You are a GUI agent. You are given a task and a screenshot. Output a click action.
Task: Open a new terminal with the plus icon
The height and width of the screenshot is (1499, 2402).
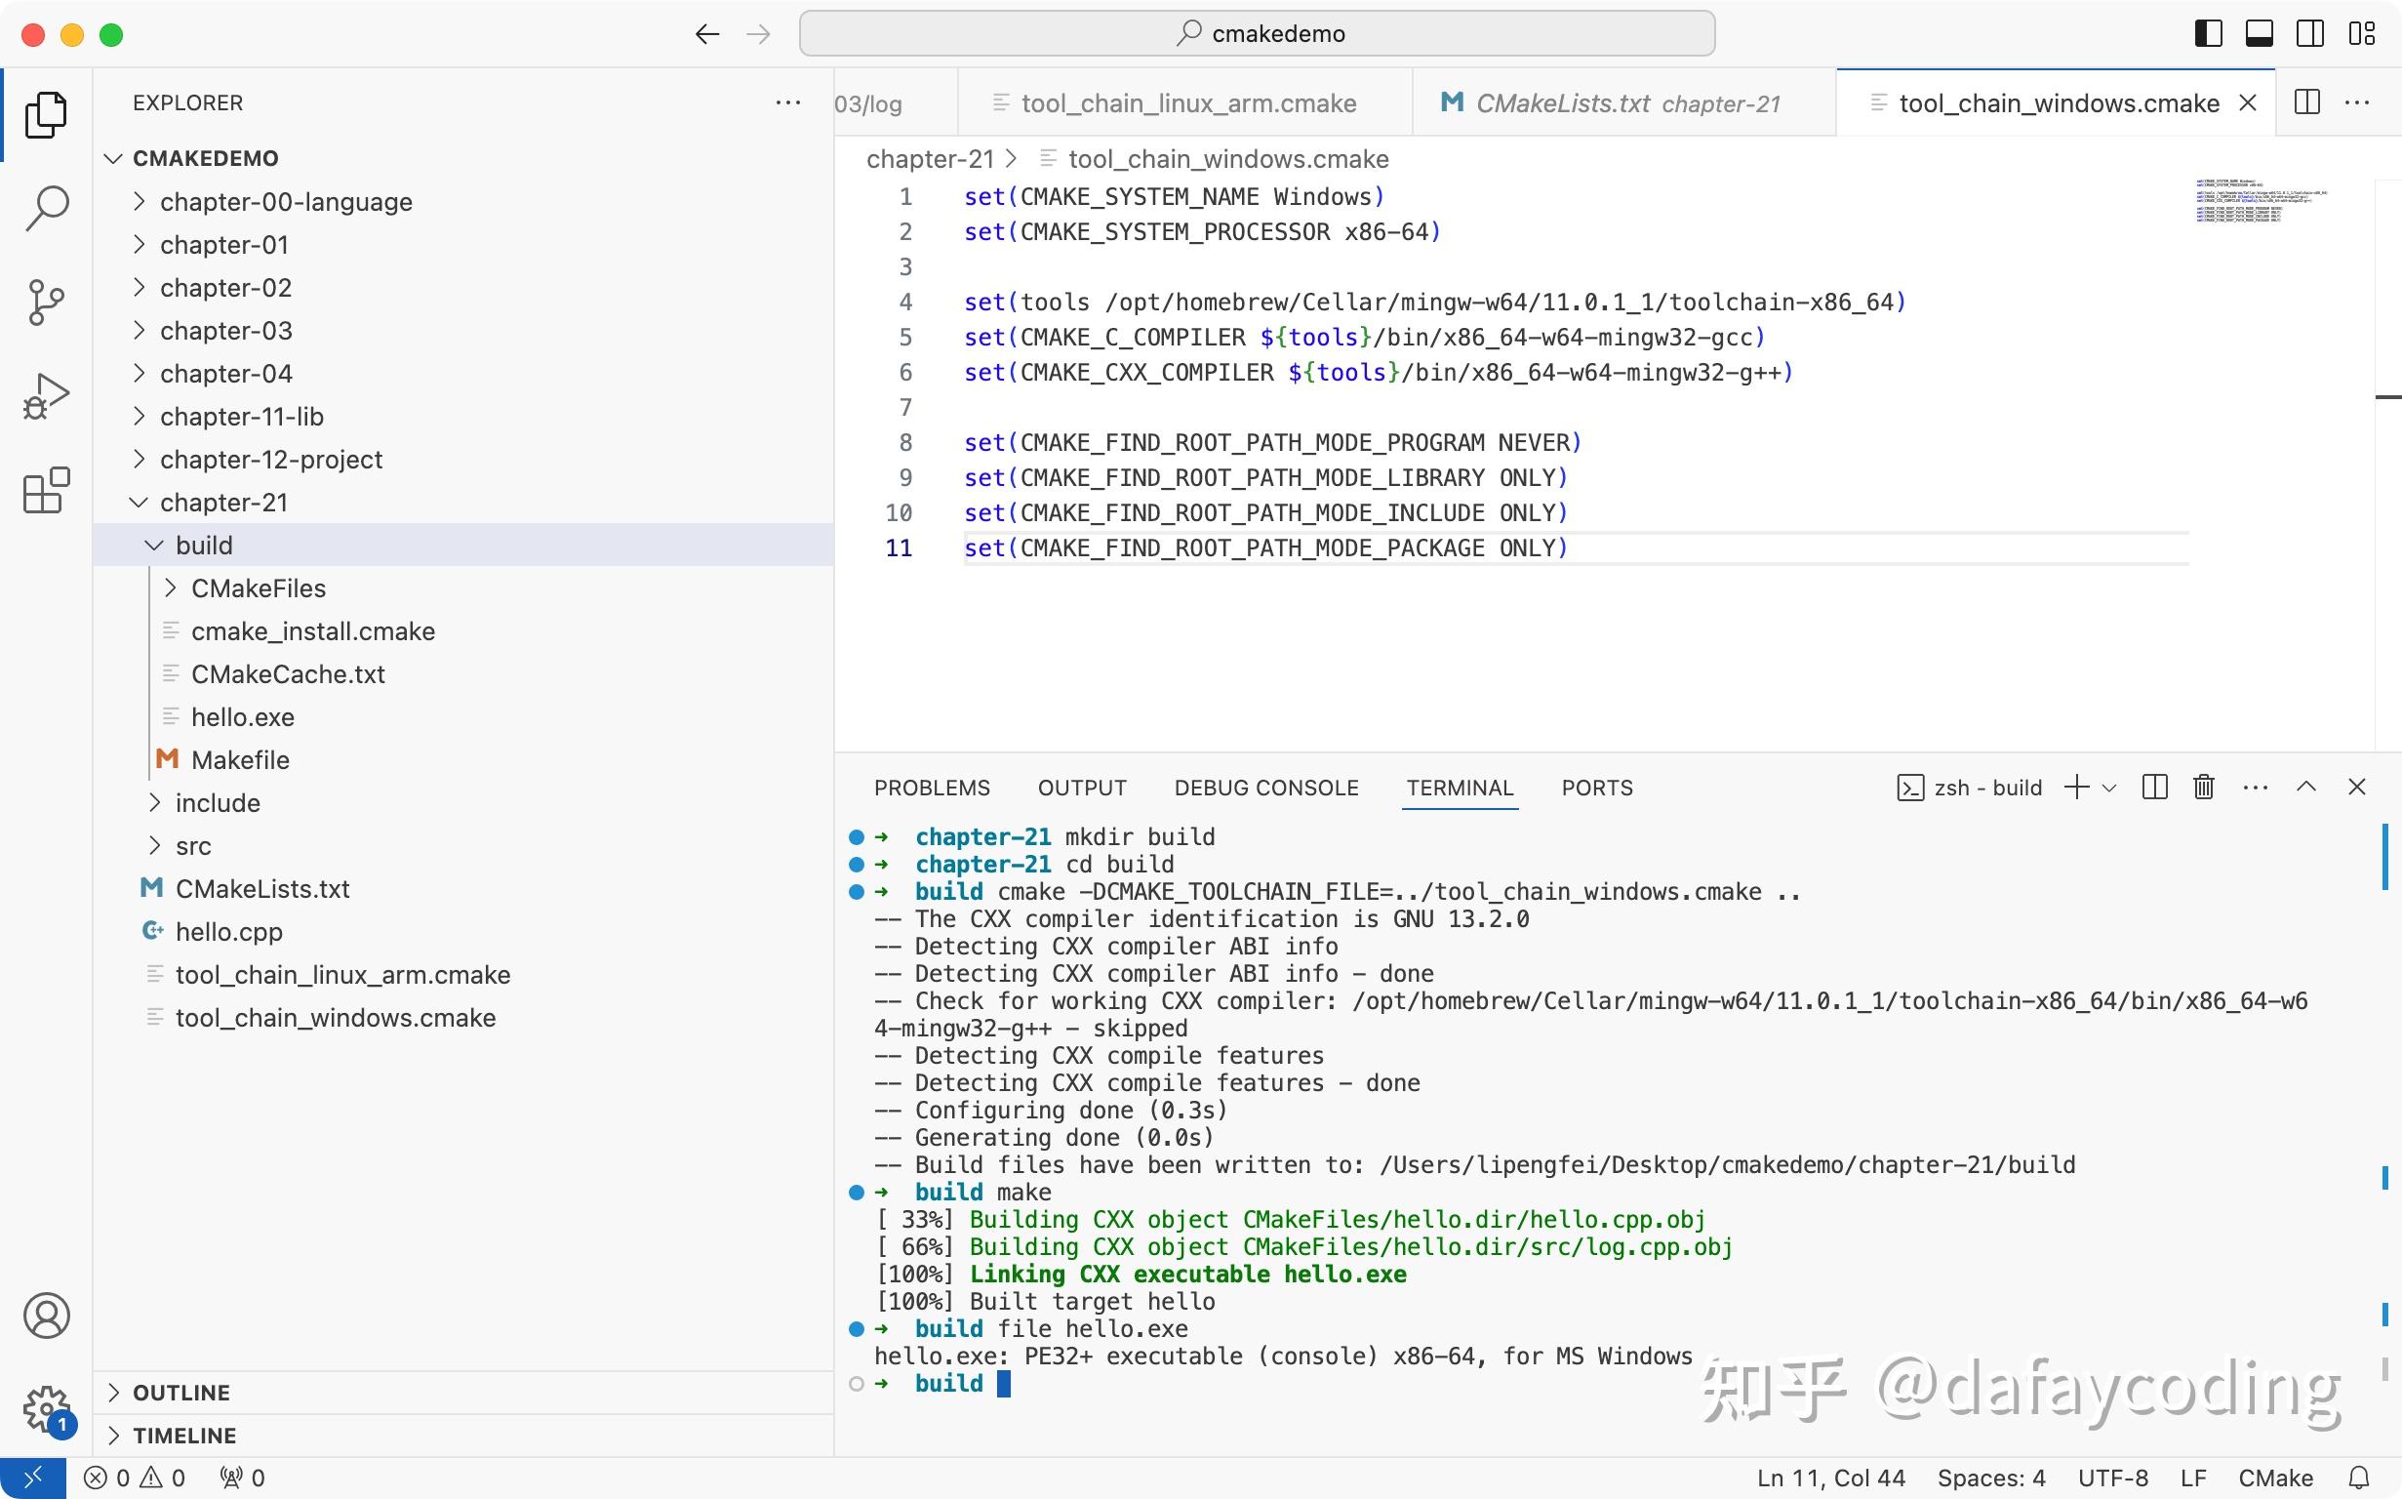(2075, 788)
